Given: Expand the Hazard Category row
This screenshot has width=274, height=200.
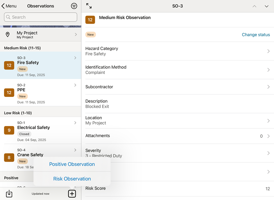Looking at the screenshot, I should coord(177,51).
